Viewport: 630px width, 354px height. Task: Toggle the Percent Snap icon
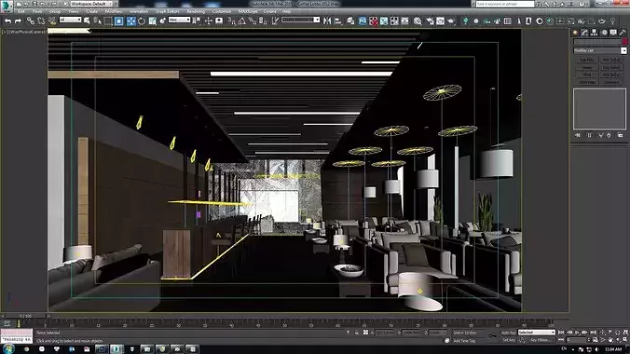(x=253, y=20)
